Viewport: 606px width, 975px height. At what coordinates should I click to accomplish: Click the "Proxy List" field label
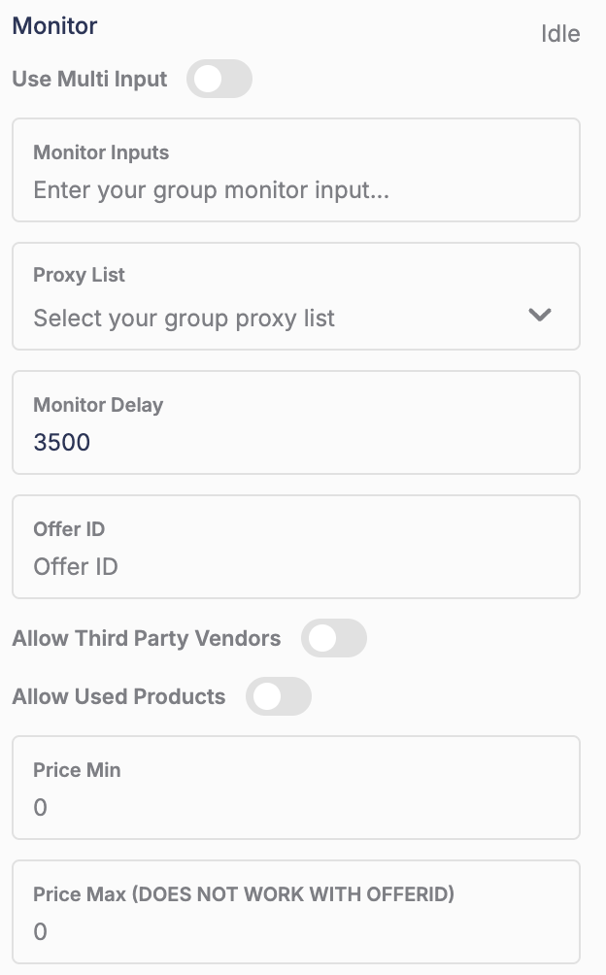[80, 275]
